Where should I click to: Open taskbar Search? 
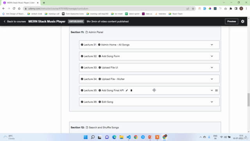93,137
